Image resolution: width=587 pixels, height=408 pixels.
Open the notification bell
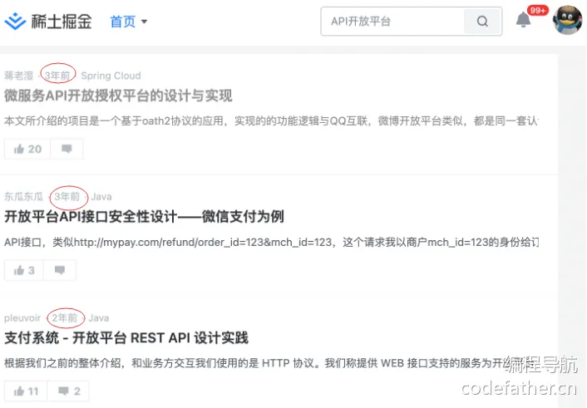523,19
